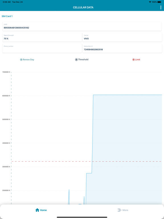164x219 pixels.
Task: Tap the 4000000 K axis label
Action: (6, 143)
